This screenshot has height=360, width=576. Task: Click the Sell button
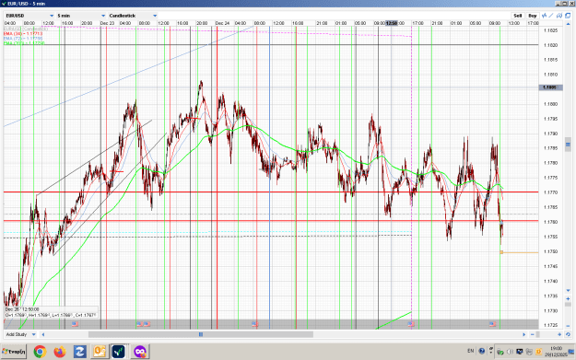pos(518,16)
